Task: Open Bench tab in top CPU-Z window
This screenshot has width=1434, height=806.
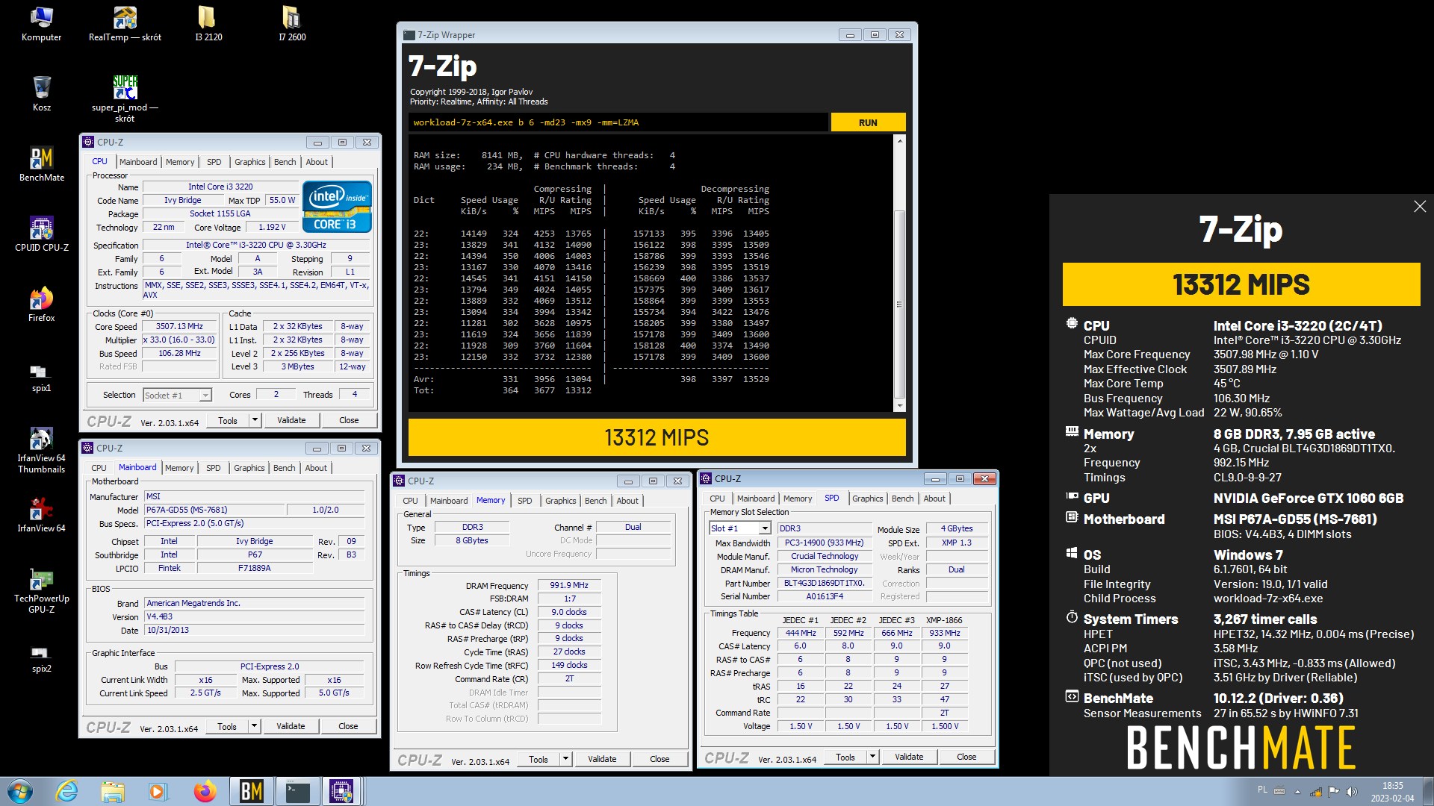Action: 285,162
